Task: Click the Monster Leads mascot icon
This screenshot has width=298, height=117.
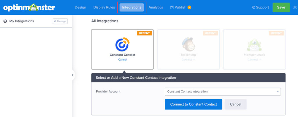Action: pos(254,45)
